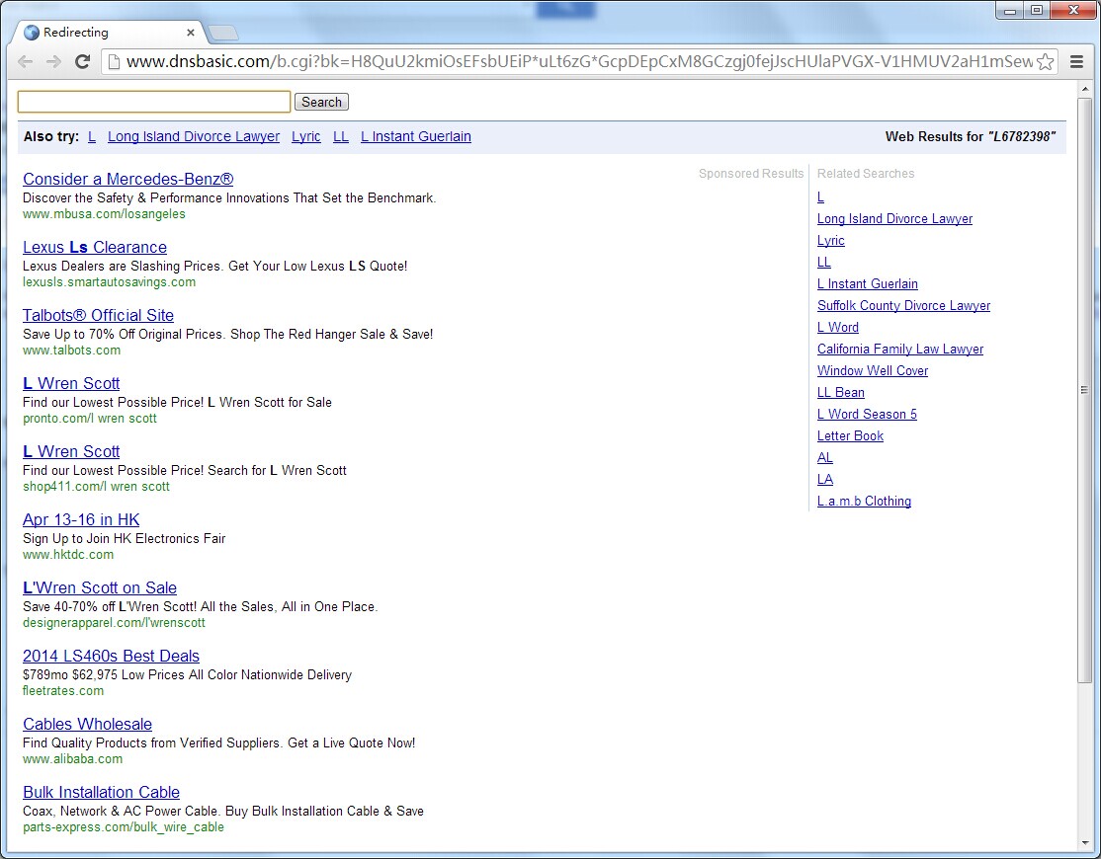The width and height of the screenshot is (1101, 859).
Task: Open 'L' in Related Searches
Action: [x=821, y=197]
